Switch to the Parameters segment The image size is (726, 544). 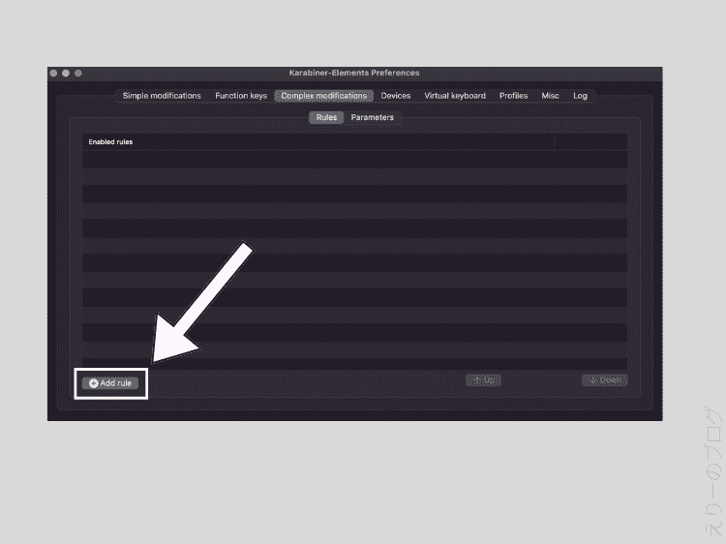click(373, 117)
